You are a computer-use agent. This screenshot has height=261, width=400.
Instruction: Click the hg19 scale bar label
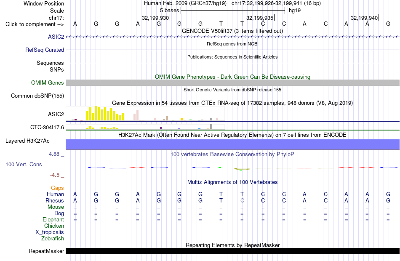pos(295,11)
